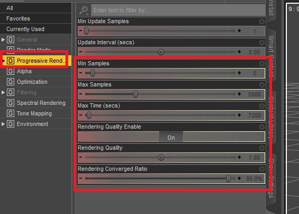Screen dimensions: 299x214
Task: Click the G icon beside Environment
Action: point(11,124)
